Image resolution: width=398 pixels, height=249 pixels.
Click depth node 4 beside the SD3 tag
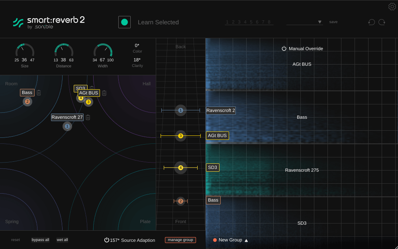point(180,168)
